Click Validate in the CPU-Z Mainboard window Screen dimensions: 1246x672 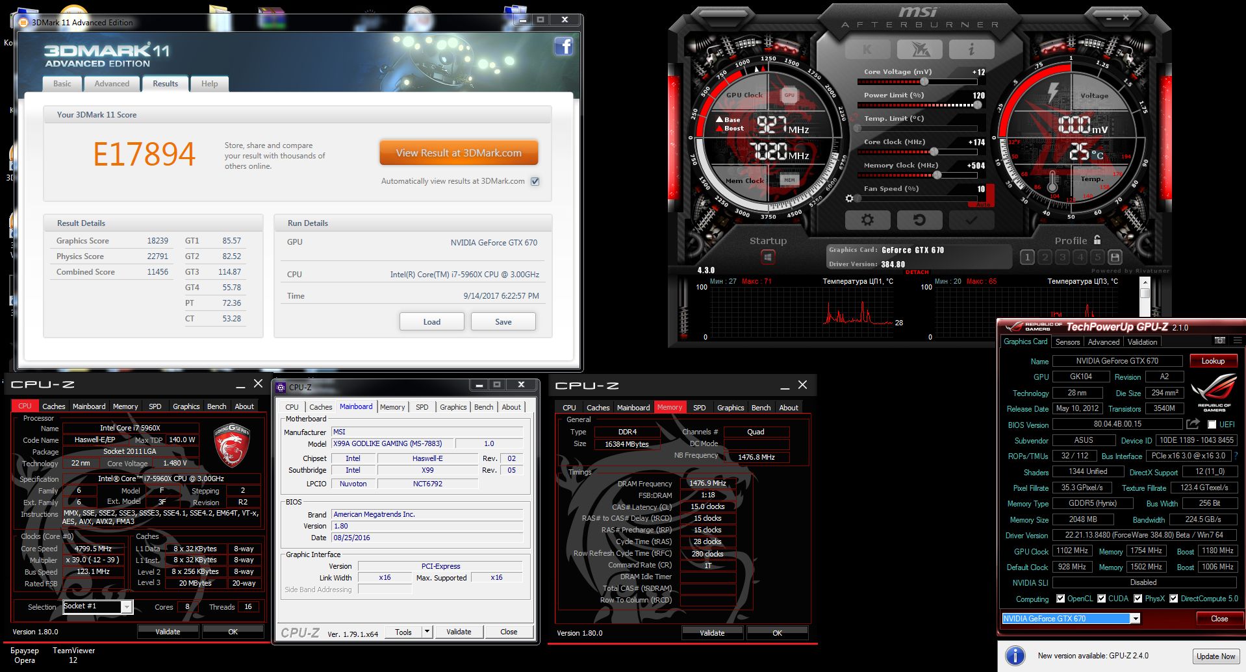[459, 631]
